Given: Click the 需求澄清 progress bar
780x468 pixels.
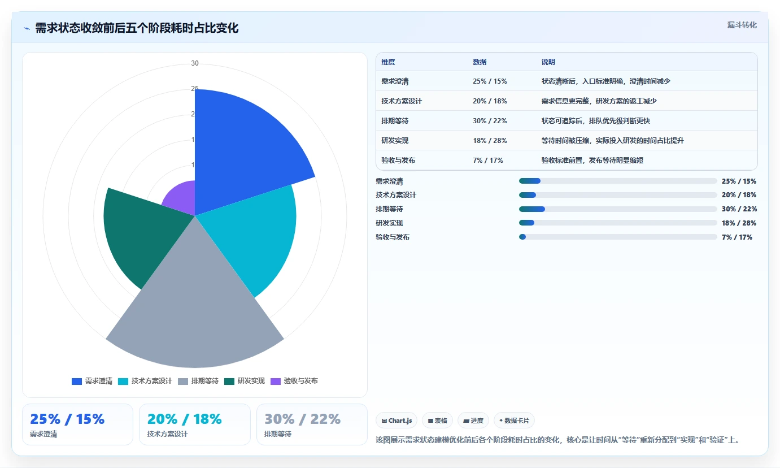Looking at the screenshot, I should click(x=618, y=181).
